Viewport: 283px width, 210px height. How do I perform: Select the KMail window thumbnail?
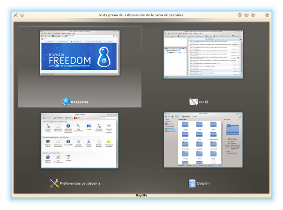[203, 54]
